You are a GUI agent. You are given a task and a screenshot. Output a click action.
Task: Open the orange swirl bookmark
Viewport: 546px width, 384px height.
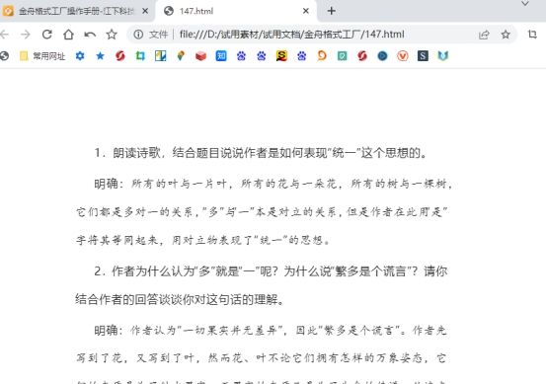pos(322,55)
